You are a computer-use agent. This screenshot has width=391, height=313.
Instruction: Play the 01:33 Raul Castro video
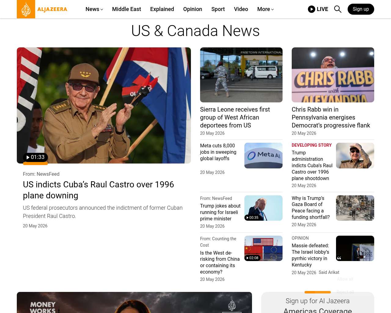pos(35,157)
